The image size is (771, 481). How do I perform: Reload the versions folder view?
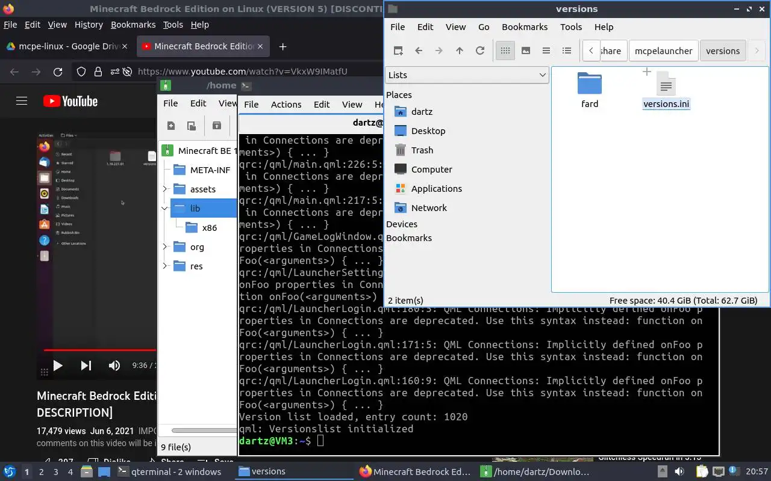click(x=480, y=51)
